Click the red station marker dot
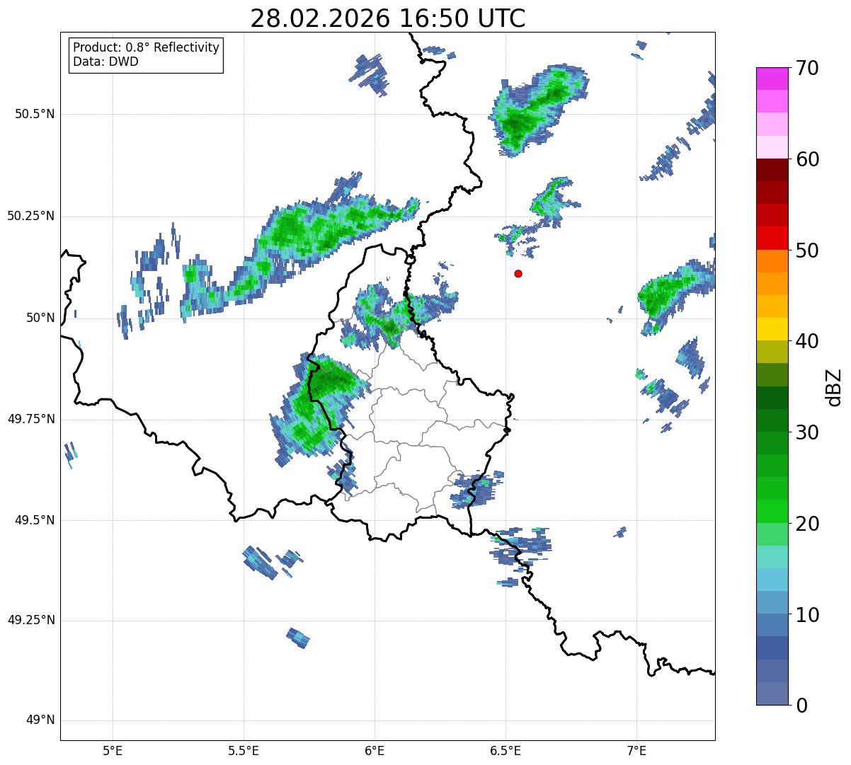The image size is (851, 765). click(x=518, y=273)
